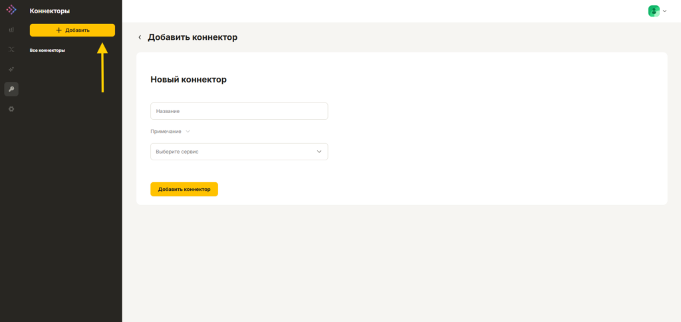The width and height of the screenshot is (681, 322).
Task: Click the green user avatar
Action: coord(654,11)
